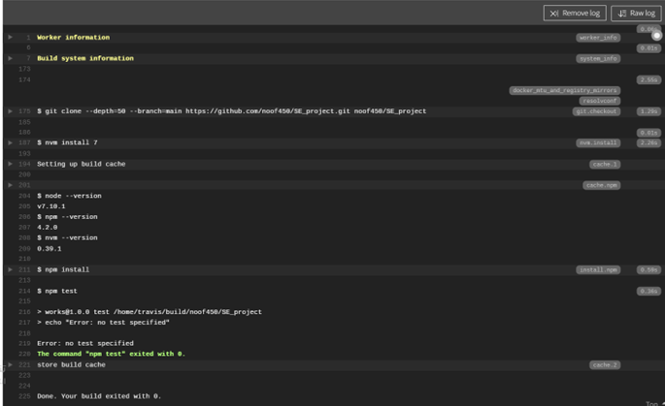
Task: Click the 0.59s duration badge
Action: click(x=648, y=269)
